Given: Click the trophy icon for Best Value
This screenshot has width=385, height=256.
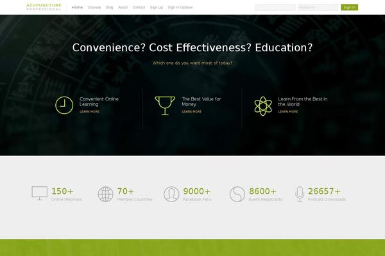Looking at the screenshot, I should click(x=165, y=106).
